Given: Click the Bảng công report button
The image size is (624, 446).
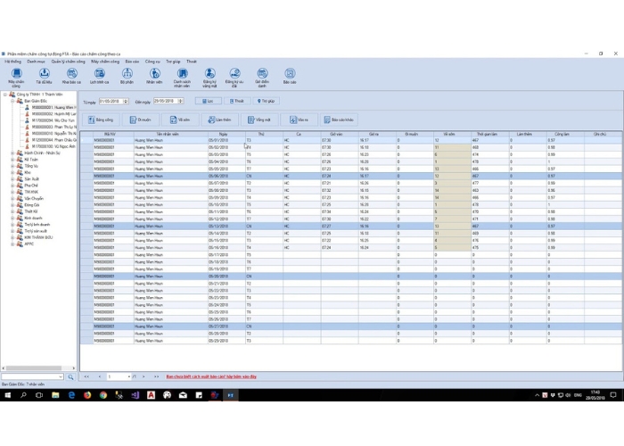Looking at the screenshot, I should [101, 120].
